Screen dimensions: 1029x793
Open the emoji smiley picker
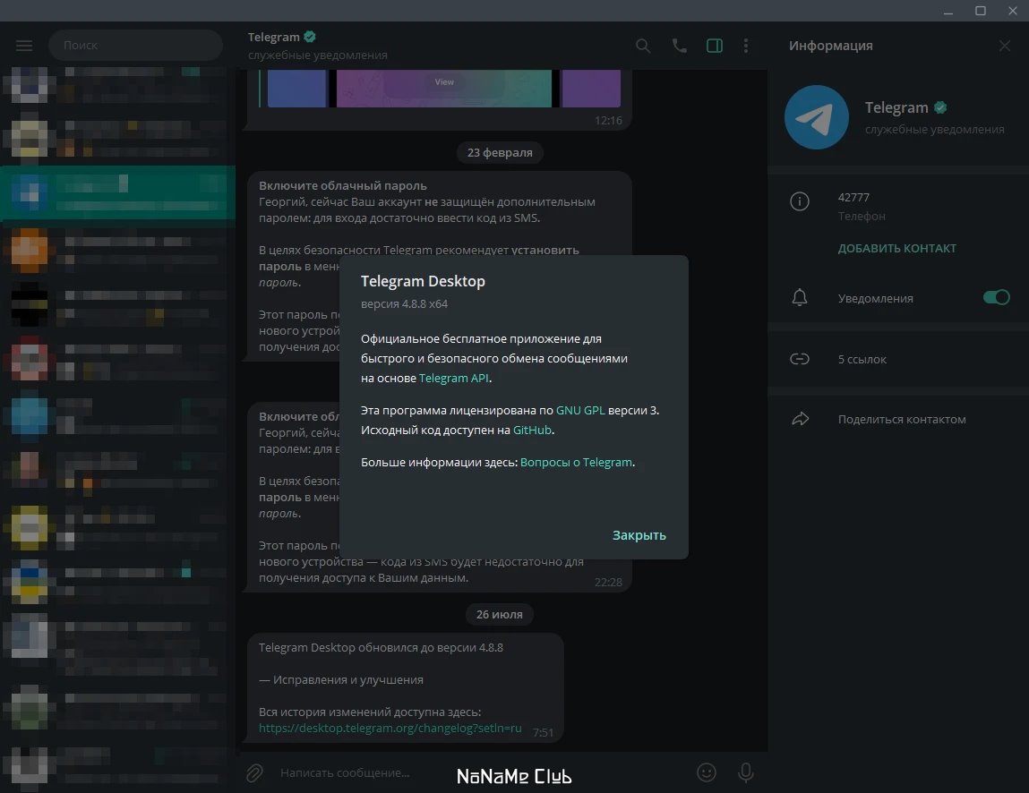click(706, 772)
